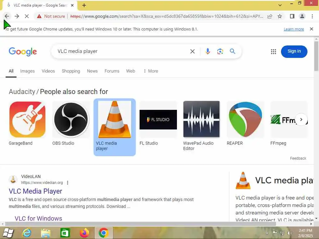Click the Feedback link
The height and width of the screenshot is (239, 319).
298,158
